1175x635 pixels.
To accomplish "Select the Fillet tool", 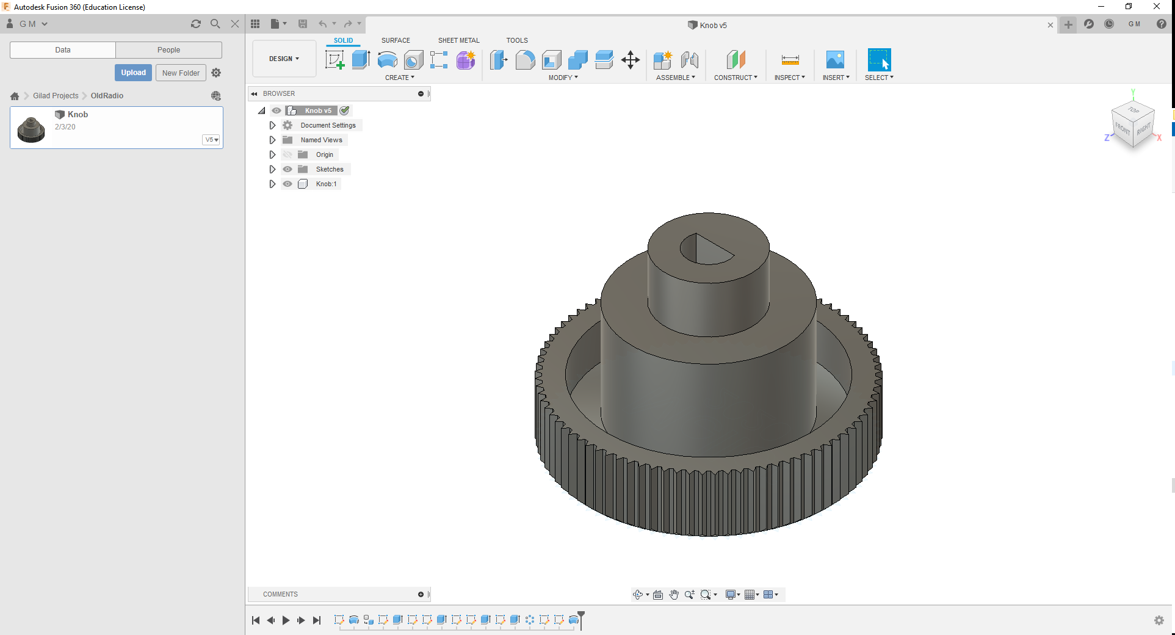I will click(525, 60).
